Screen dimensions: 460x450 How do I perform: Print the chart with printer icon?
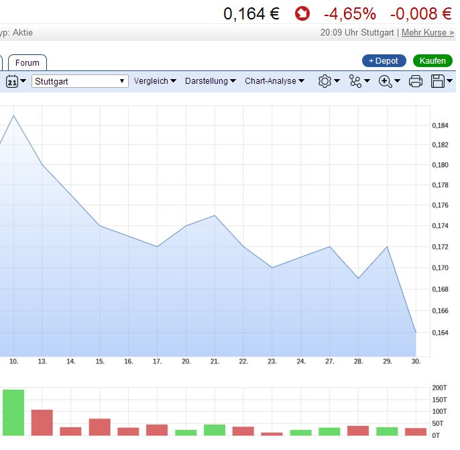coord(416,81)
